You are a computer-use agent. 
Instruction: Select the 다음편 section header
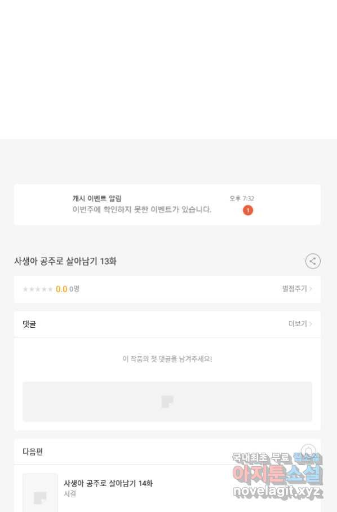pyautogui.click(x=33, y=452)
